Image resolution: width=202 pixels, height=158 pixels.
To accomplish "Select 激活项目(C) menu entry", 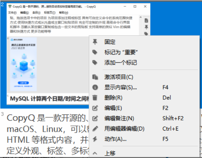I will [x=144, y=77].
